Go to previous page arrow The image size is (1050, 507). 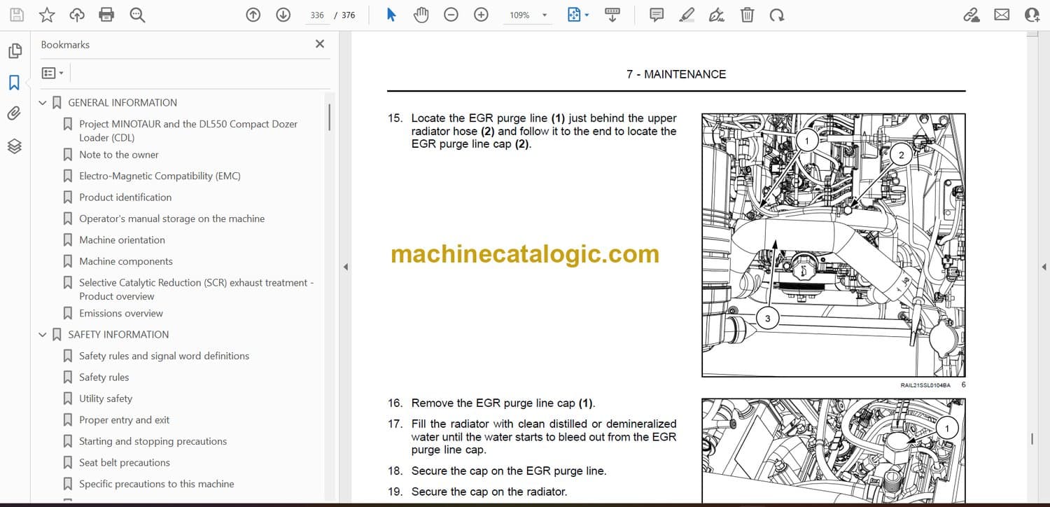point(253,15)
